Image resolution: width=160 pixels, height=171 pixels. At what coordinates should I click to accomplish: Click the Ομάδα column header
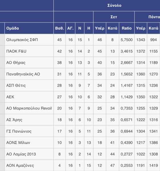tap(13, 28)
